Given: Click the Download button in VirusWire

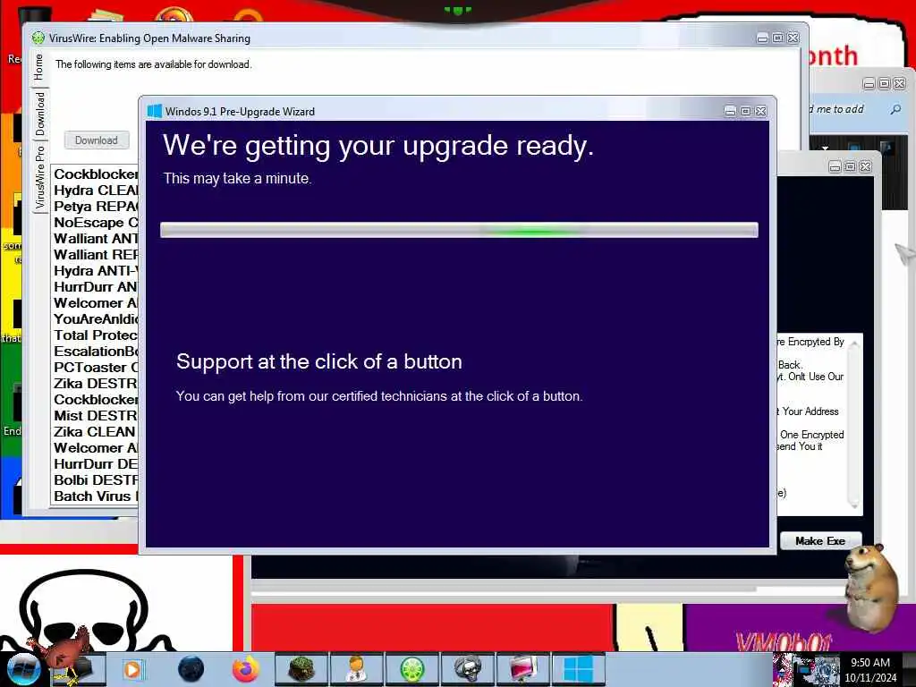Looking at the screenshot, I should (x=97, y=140).
